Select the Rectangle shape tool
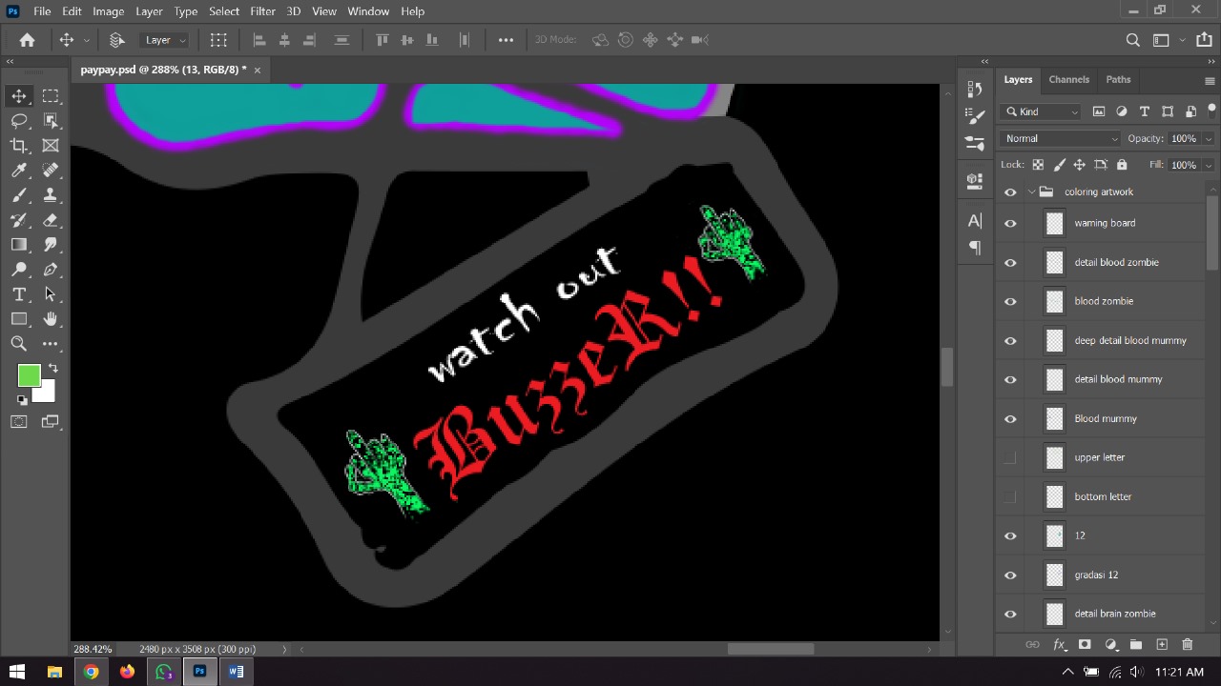 pyautogui.click(x=19, y=319)
